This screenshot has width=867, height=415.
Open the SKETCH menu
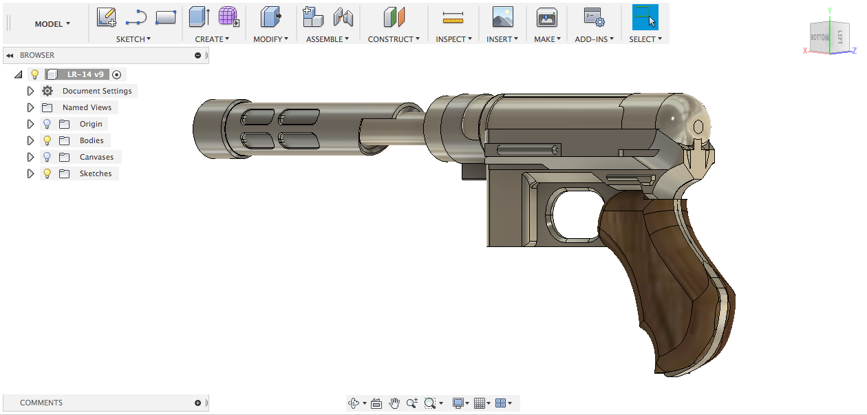[x=133, y=39]
